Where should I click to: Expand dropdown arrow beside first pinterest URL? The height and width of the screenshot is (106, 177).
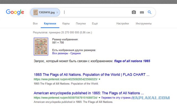[x=100, y=79]
